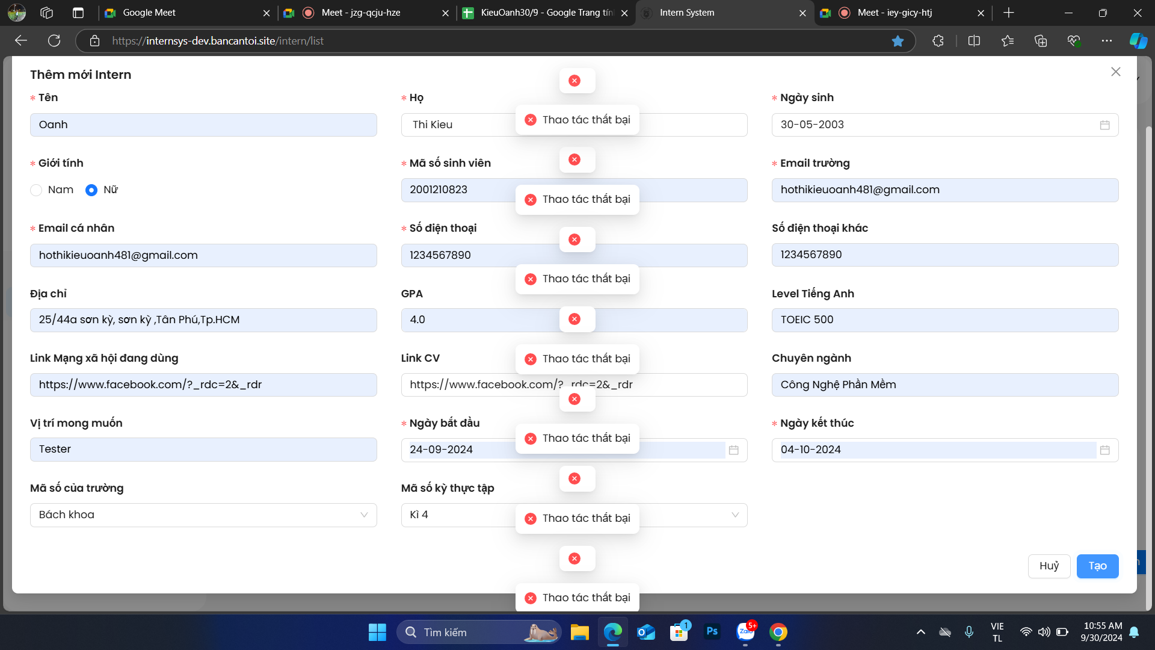Viewport: 1155px width, 650px height.
Task: Expand the Mã số kỳ thực tập dropdown
Action: (735, 515)
